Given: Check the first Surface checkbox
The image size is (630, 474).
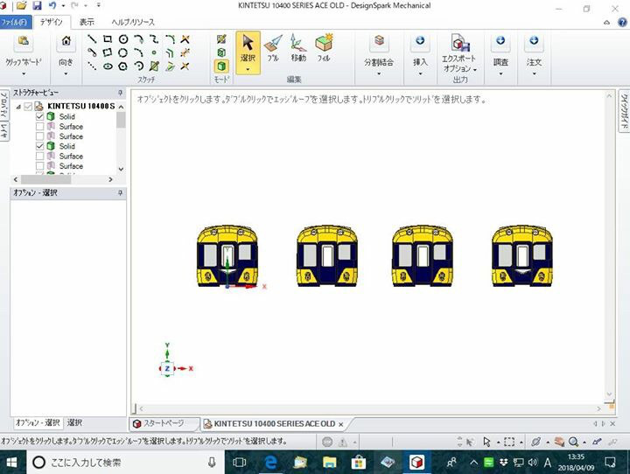Looking at the screenshot, I should 39,127.
